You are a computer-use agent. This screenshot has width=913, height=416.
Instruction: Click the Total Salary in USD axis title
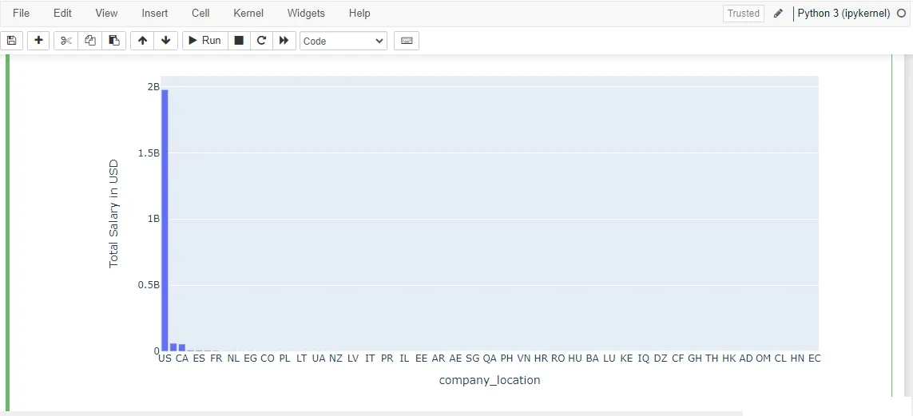113,213
